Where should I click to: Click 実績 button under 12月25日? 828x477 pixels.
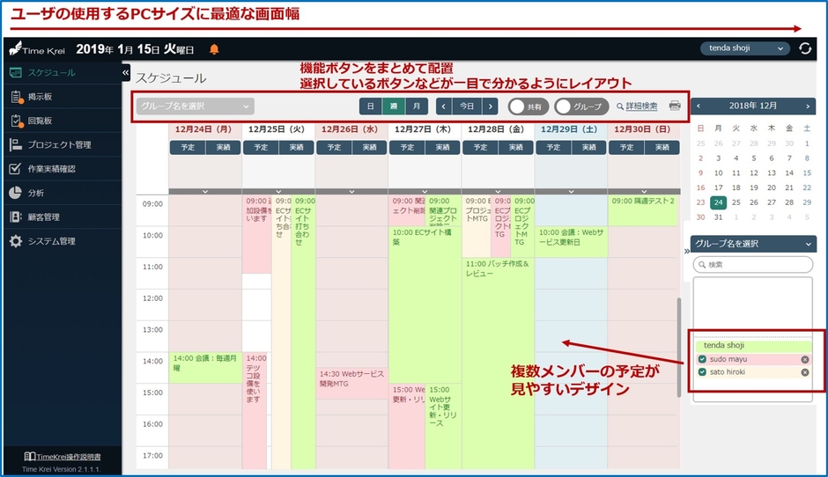(296, 147)
